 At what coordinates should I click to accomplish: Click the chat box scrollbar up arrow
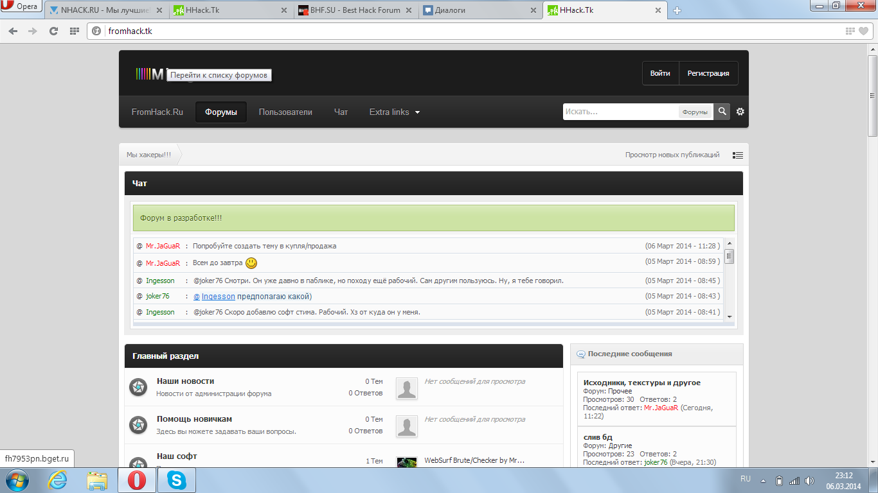[730, 243]
